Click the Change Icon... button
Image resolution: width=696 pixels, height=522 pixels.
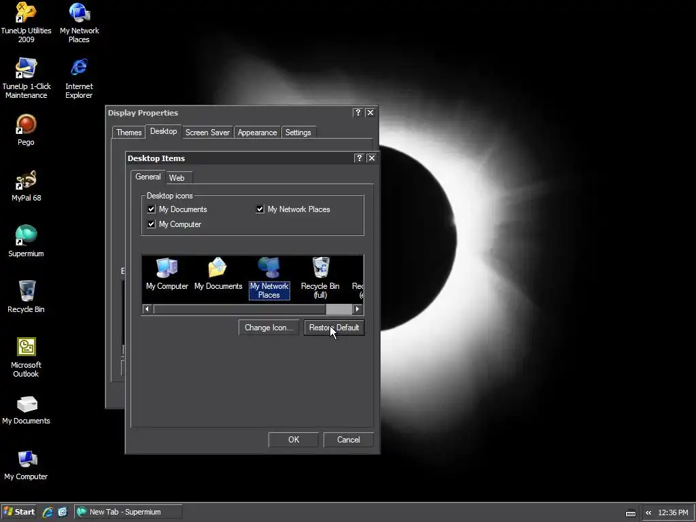click(x=268, y=328)
